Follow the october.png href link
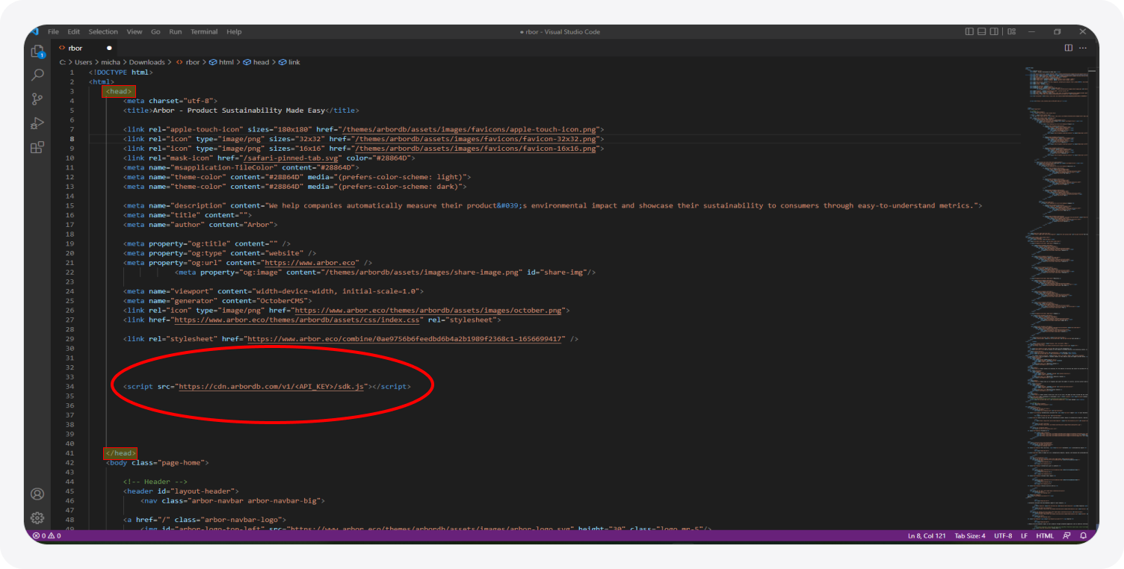The width and height of the screenshot is (1124, 569). [429, 310]
